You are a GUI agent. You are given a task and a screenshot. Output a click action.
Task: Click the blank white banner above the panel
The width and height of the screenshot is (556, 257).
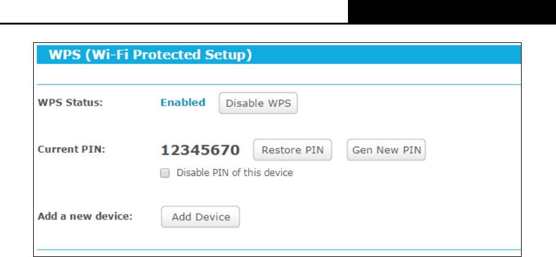tap(174, 11)
